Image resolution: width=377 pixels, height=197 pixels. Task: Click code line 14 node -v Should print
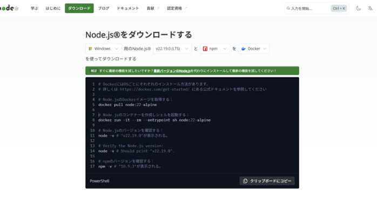point(136,151)
